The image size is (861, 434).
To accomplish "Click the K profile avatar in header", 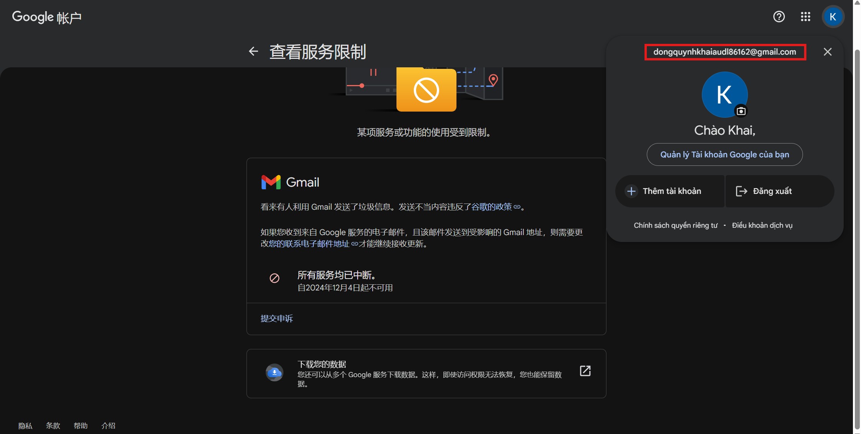I will coord(833,17).
